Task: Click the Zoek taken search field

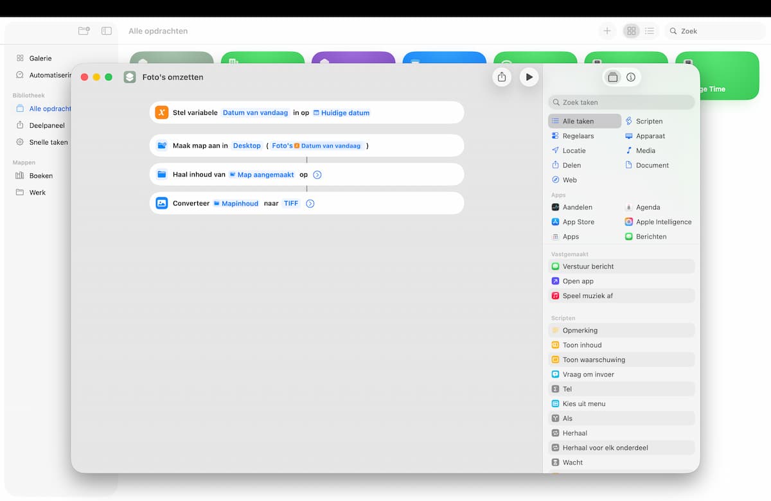Action: (x=621, y=102)
